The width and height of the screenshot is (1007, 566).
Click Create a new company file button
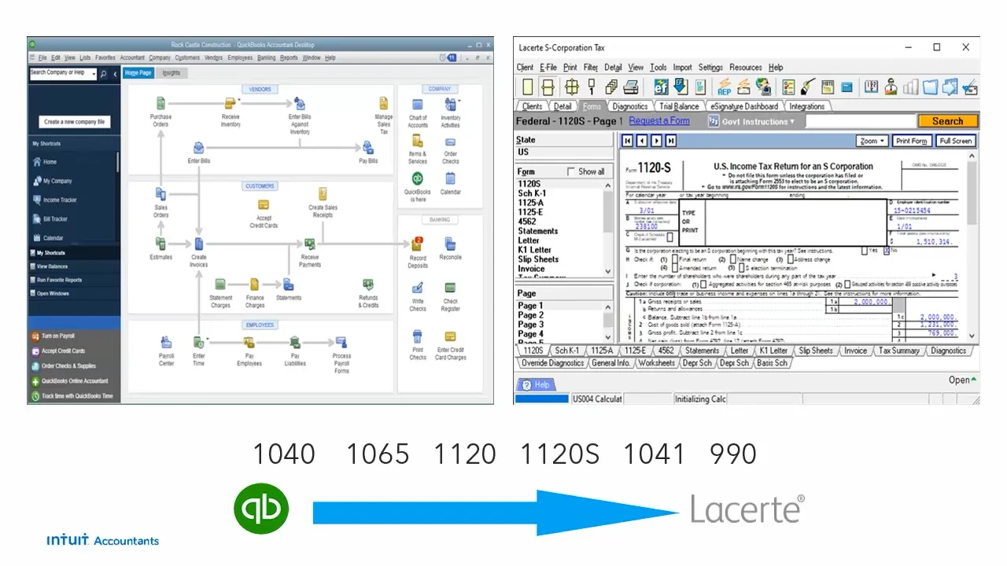[x=74, y=122]
